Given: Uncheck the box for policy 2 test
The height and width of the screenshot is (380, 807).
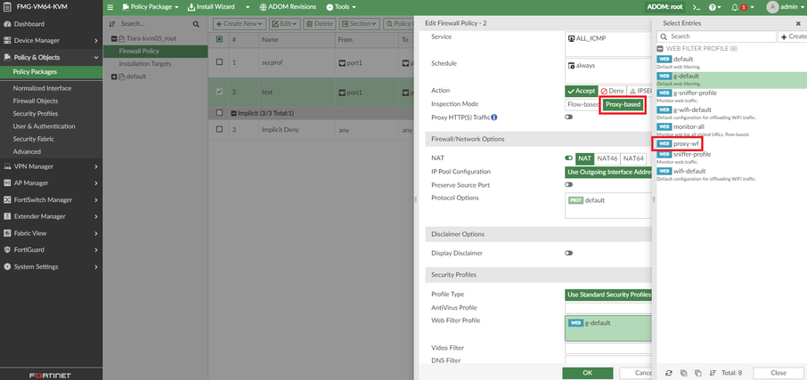Looking at the screenshot, I should tap(220, 92).
